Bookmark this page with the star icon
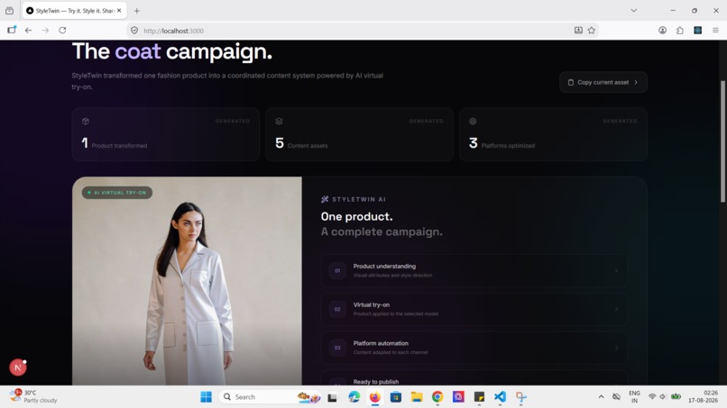The image size is (727, 408). pos(592,31)
